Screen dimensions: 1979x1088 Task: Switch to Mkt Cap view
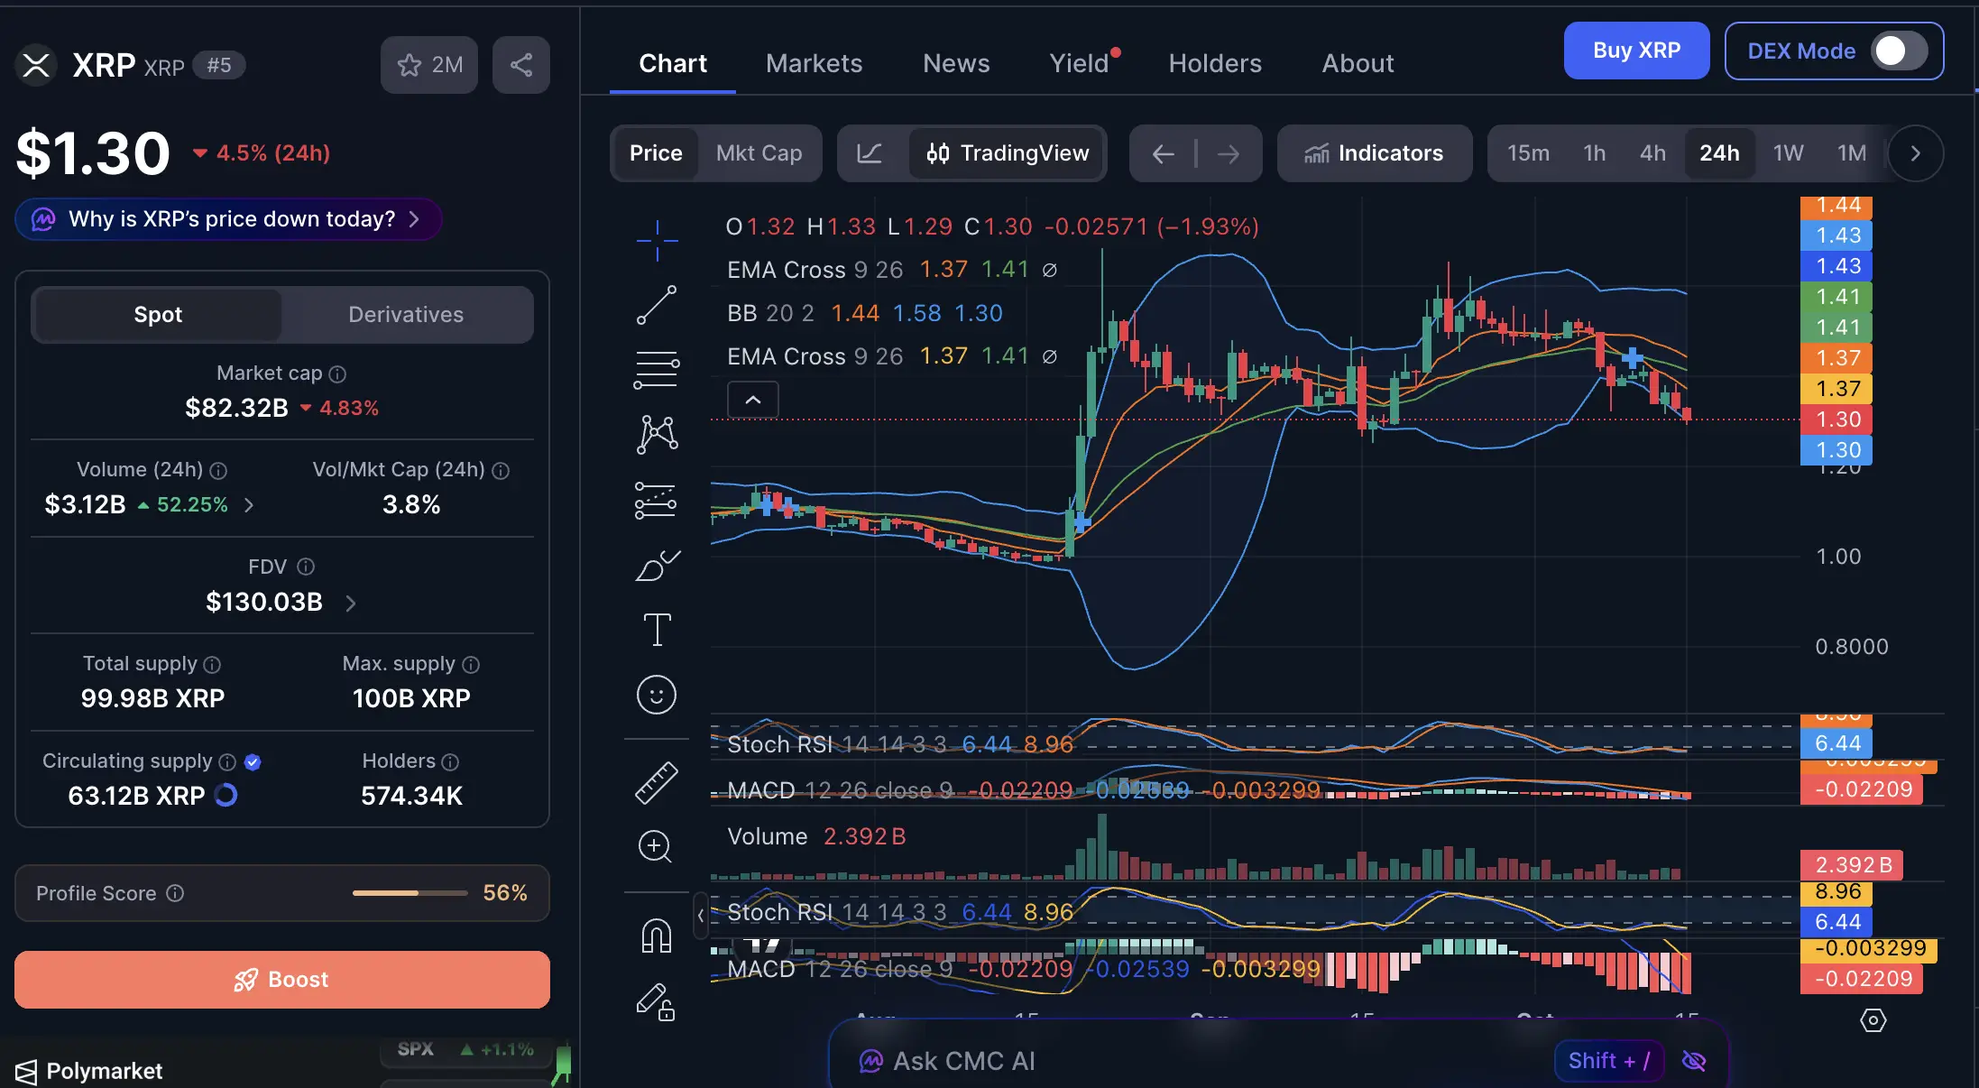point(759,153)
